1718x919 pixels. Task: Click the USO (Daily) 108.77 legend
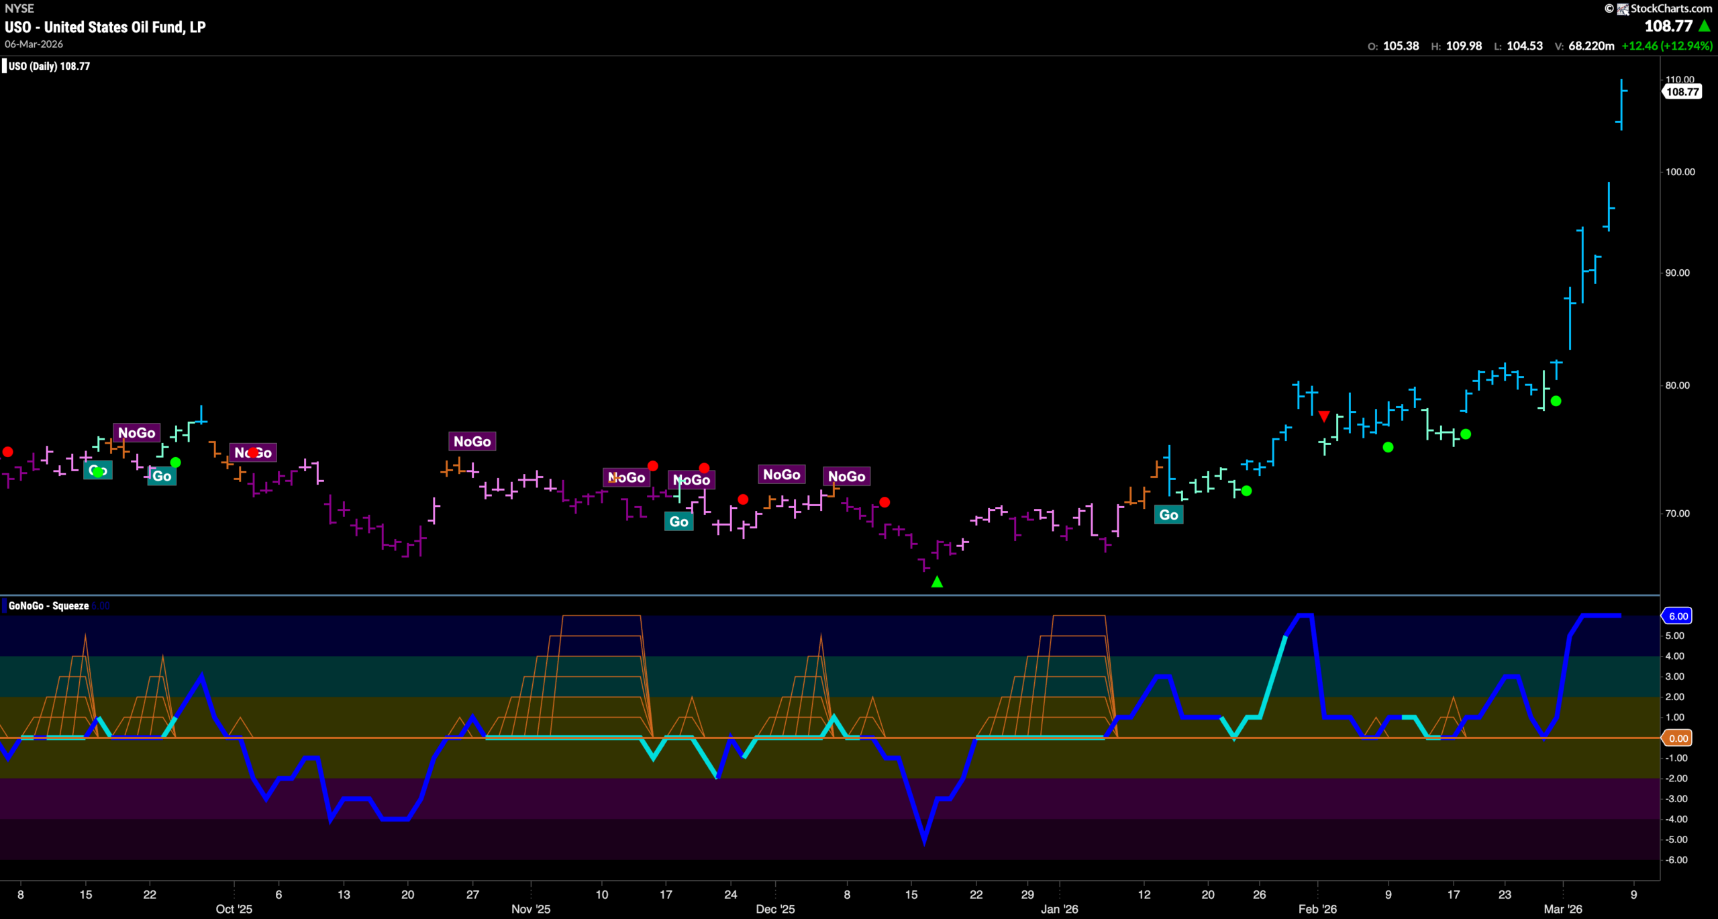click(49, 66)
